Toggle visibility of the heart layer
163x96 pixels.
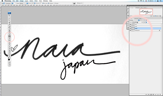(130, 26)
